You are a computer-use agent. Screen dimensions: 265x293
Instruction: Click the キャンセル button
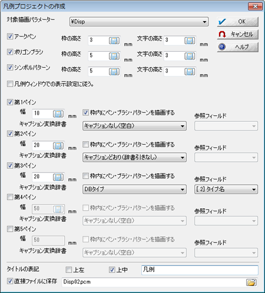pos(237,34)
